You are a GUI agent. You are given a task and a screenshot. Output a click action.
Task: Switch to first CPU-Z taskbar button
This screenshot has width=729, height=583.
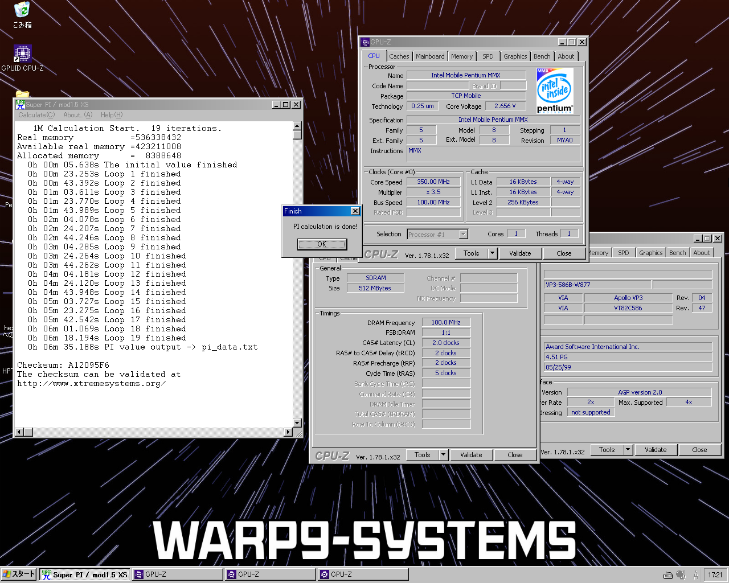pos(178,574)
